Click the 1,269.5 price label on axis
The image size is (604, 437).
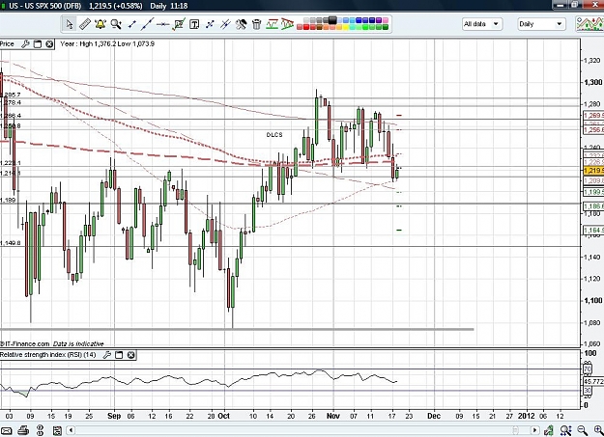[593, 116]
